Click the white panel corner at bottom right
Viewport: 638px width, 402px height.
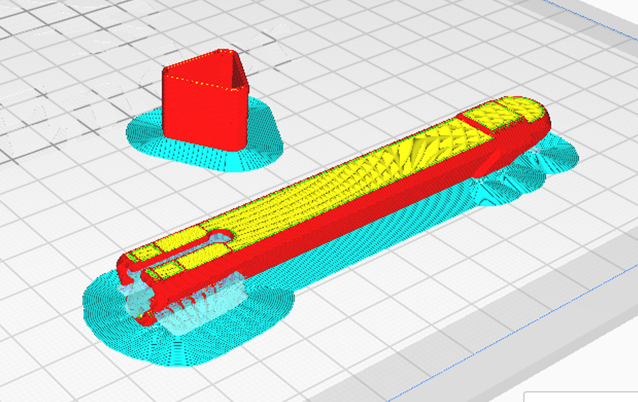coord(580,397)
